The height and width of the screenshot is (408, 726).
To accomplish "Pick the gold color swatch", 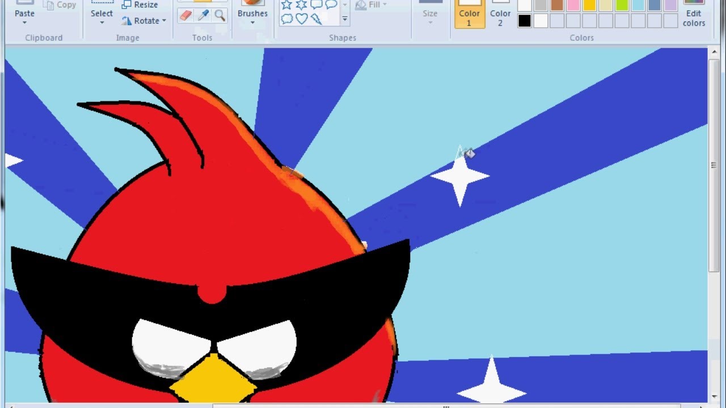I will (589, 6).
